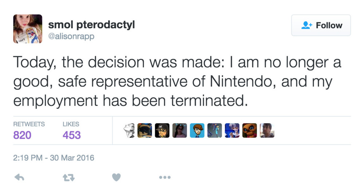
Task: Click the black-and-white sketch liker avatar
Action: [129, 131]
